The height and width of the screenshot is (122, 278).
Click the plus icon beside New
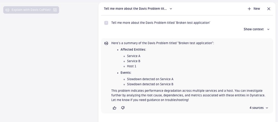(249, 9)
